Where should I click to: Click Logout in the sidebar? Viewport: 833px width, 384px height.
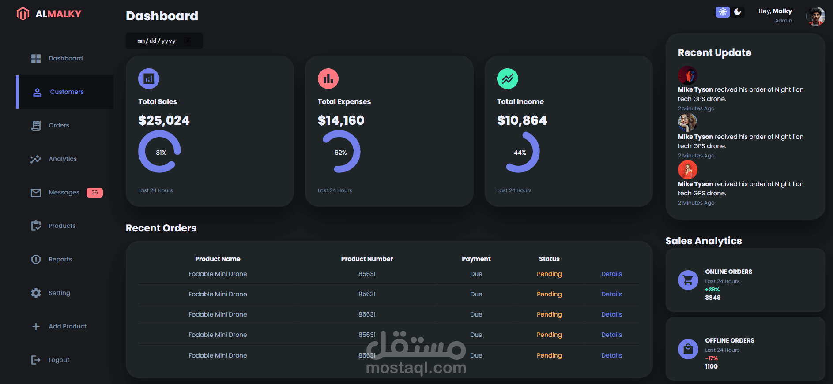tap(65, 360)
